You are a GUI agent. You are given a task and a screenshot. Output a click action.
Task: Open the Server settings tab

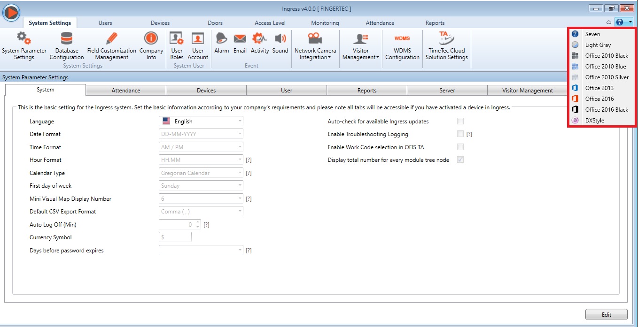[x=447, y=91]
